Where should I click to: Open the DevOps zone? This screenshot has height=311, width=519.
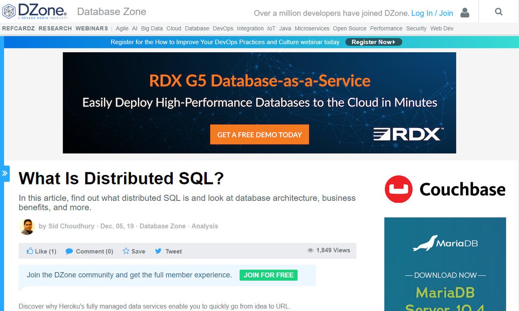point(223,29)
